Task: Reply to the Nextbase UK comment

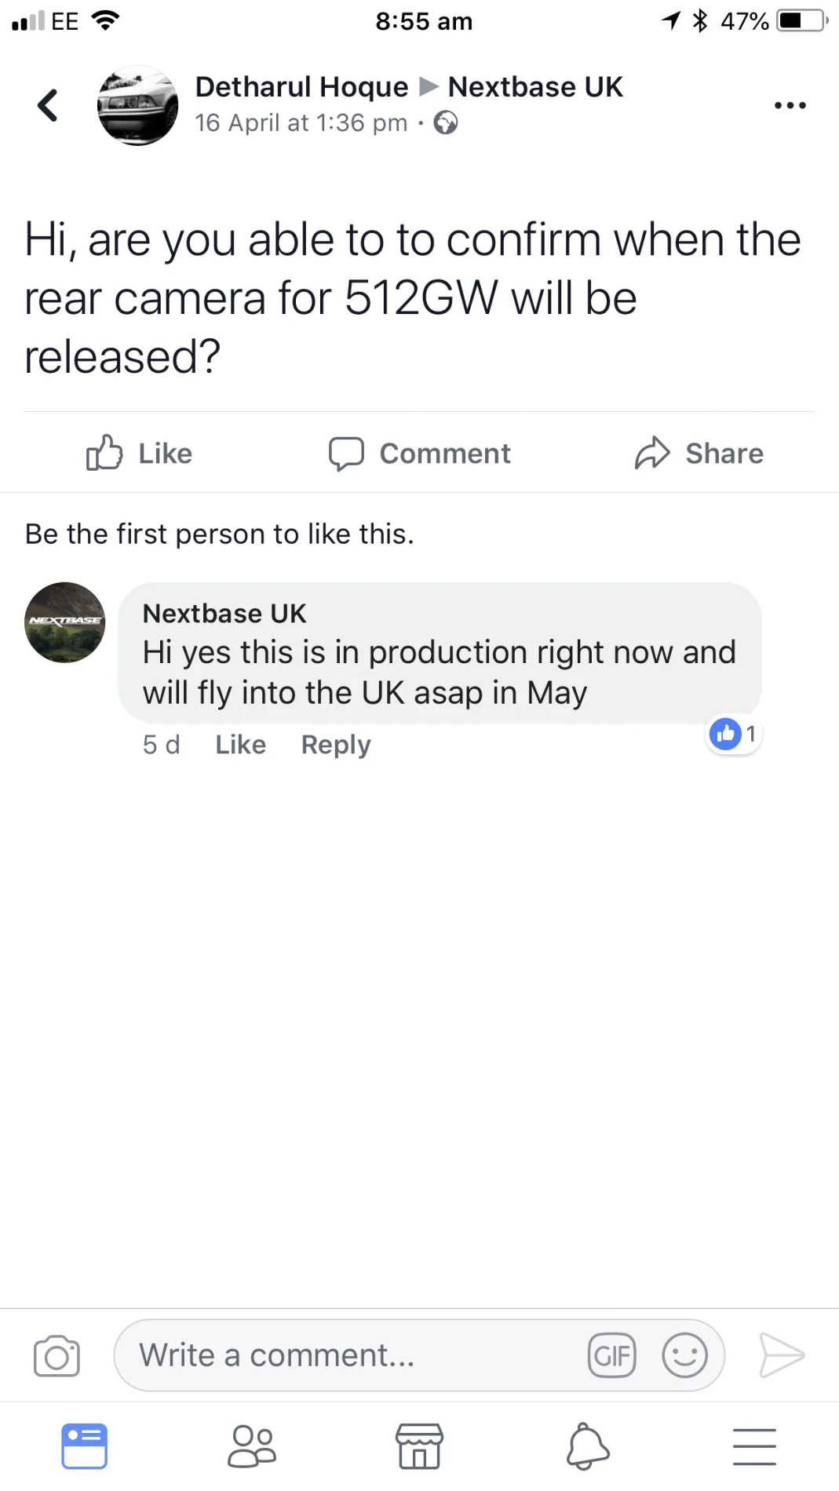Action: (336, 745)
